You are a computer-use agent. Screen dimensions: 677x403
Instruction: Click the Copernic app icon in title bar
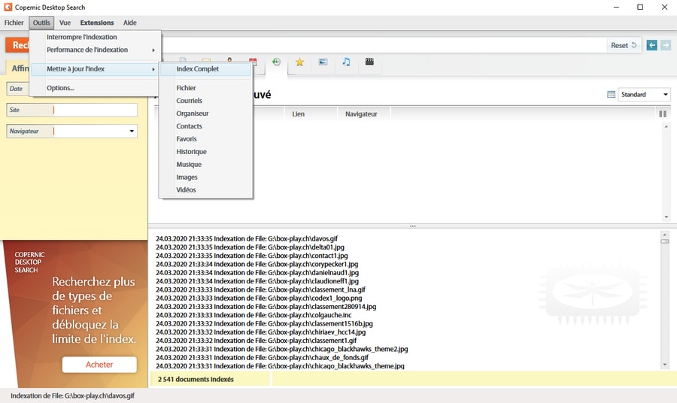click(8, 7)
